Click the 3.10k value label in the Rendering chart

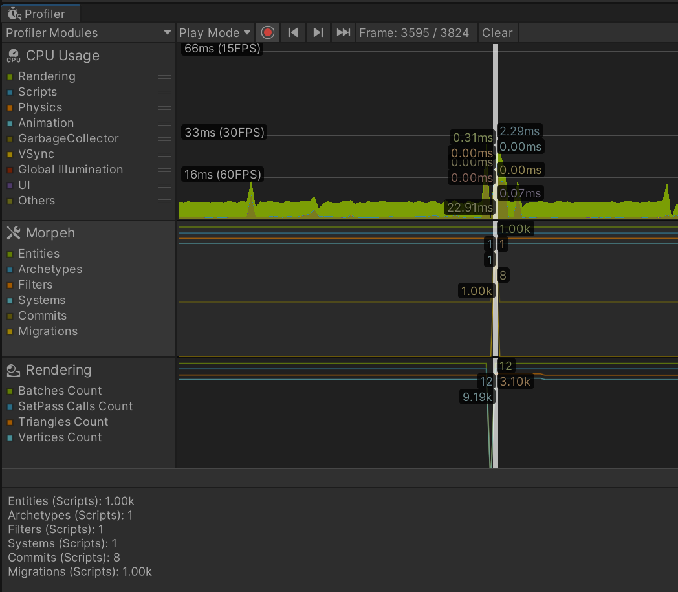[515, 382]
